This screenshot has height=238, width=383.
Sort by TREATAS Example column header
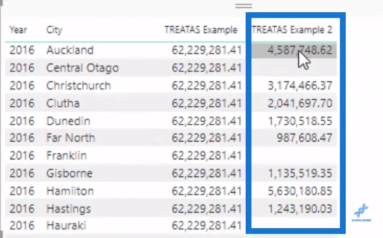click(x=201, y=30)
